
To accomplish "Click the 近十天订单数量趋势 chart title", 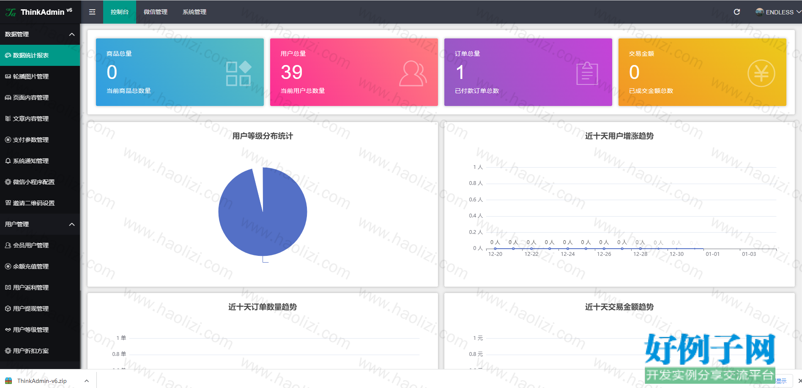I will coord(263,307).
